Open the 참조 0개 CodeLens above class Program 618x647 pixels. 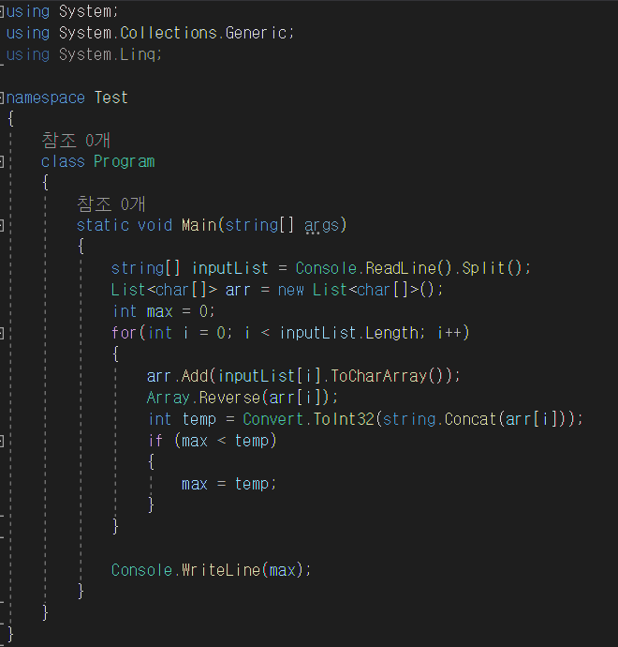click(76, 141)
